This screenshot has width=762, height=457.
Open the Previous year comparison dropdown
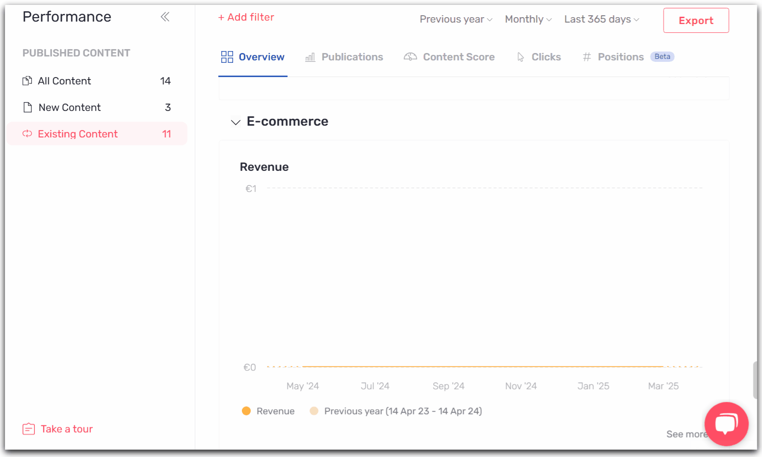coord(456,19)
